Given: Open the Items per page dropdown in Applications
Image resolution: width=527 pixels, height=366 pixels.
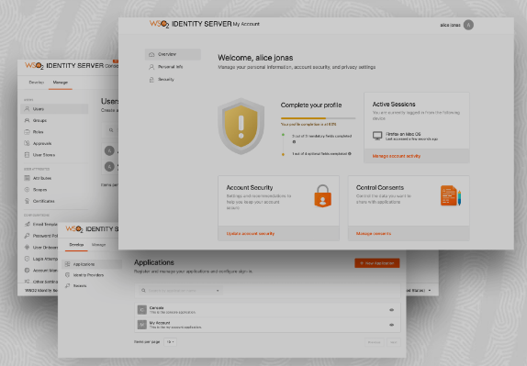Looking at the screenshot, I should 171,342.
